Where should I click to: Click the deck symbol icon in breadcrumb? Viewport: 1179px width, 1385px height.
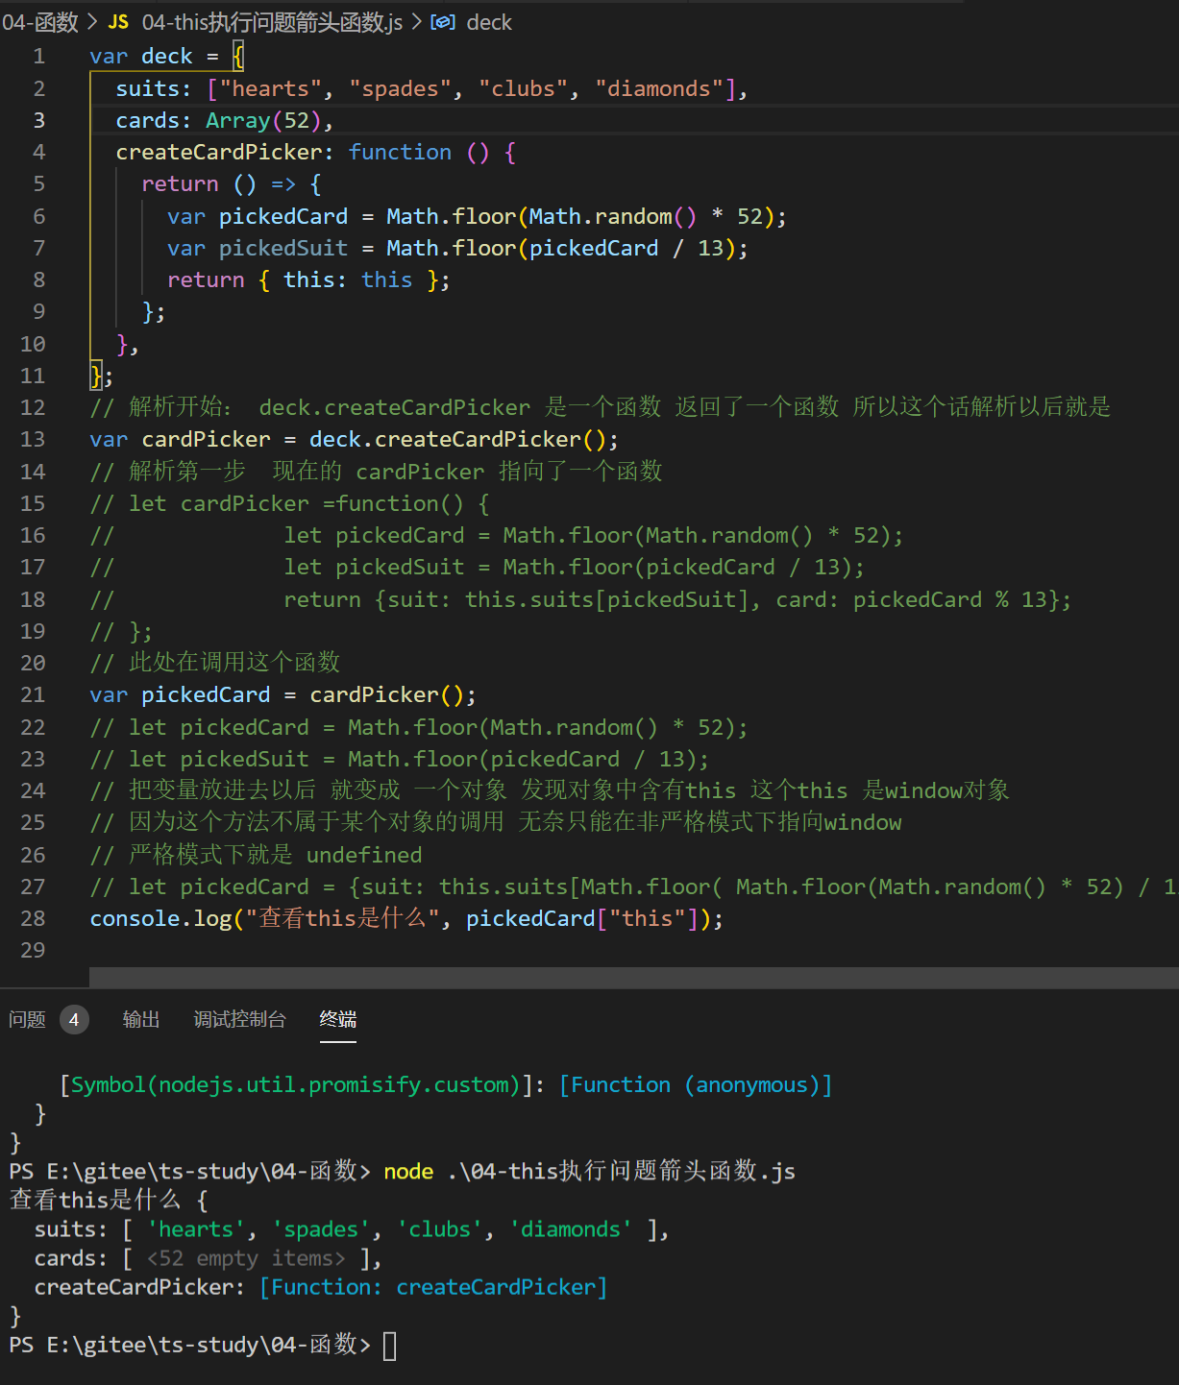point(443,22)
